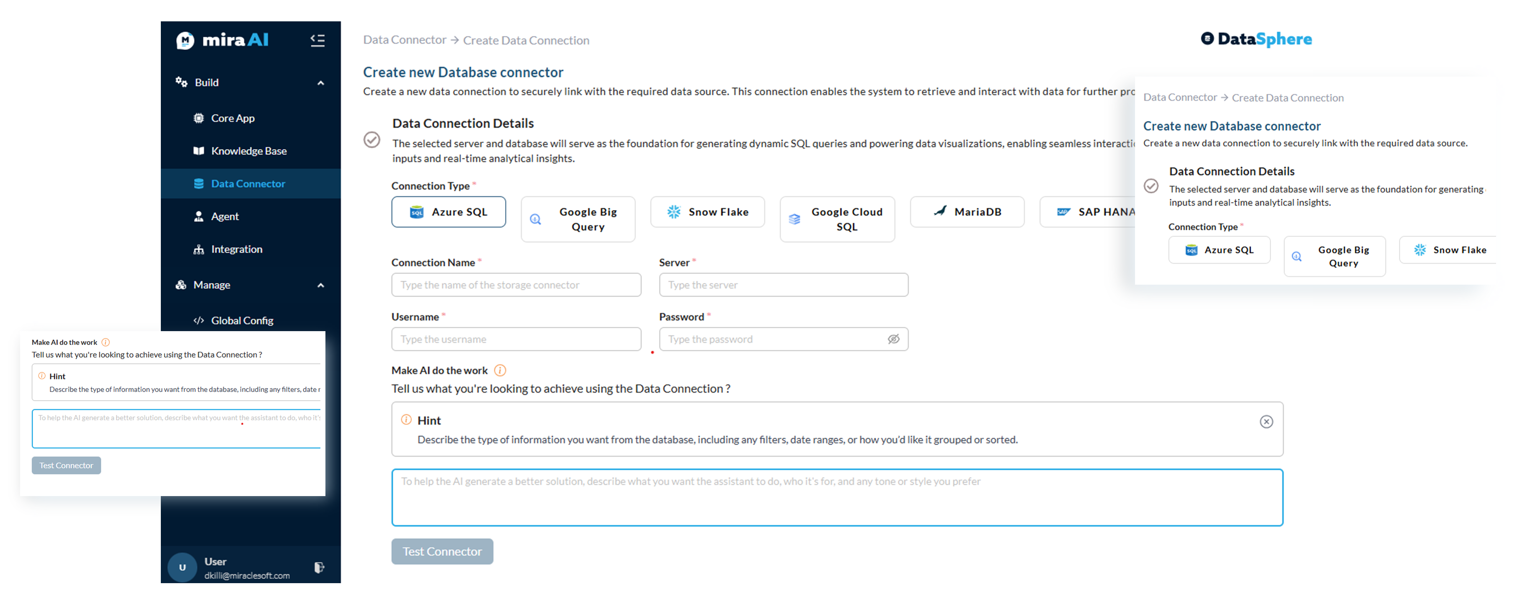Select Azure SQL connection type
The width and height of the screenshot is (1517, 602).
click(449, 212)
